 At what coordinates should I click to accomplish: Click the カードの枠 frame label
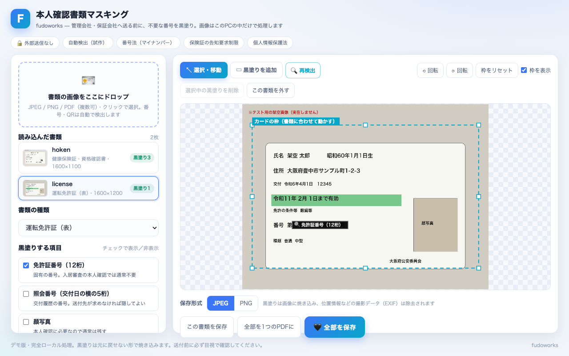pos(296,121)
